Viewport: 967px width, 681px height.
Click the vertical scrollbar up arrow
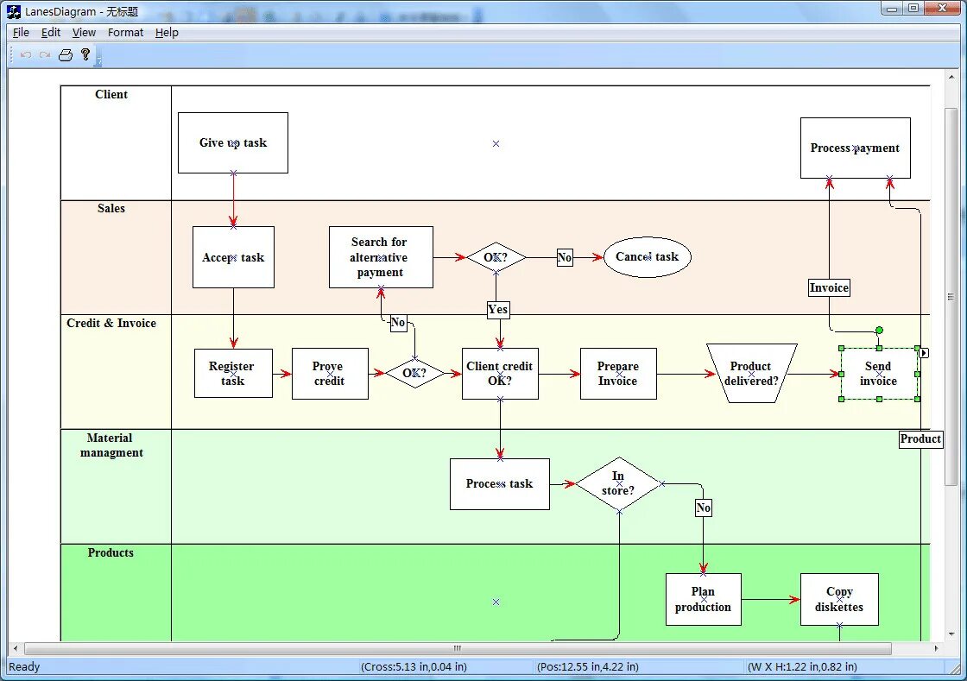pos(951,77)
